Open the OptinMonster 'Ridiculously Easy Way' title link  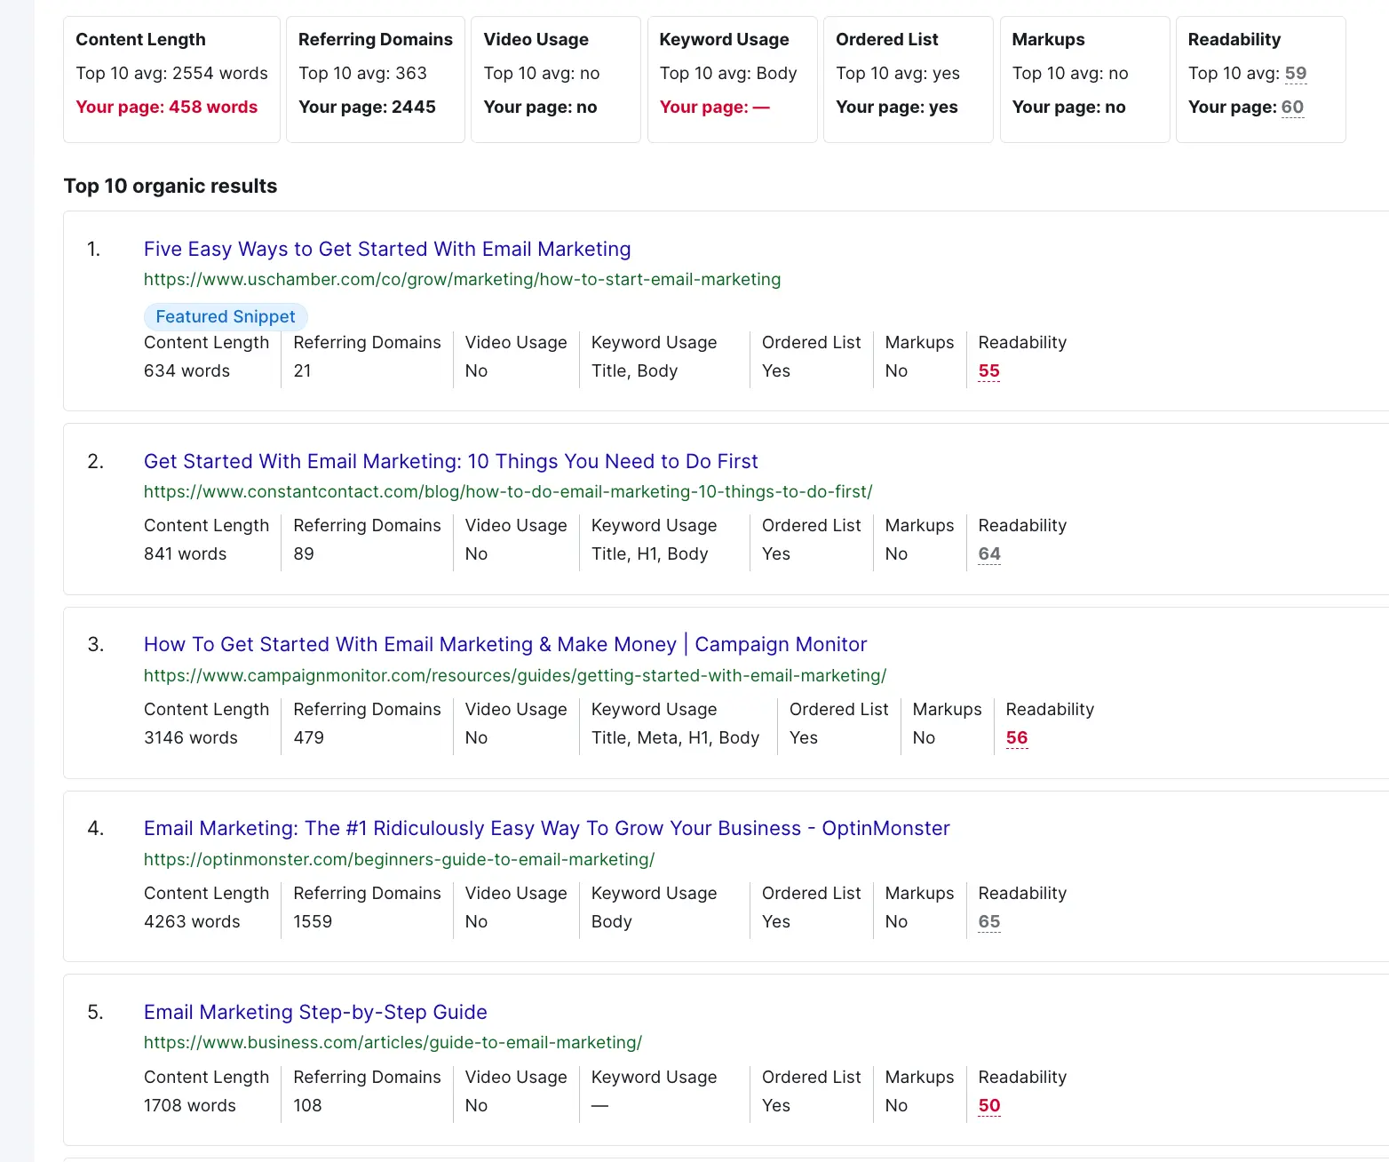(546, 829)
